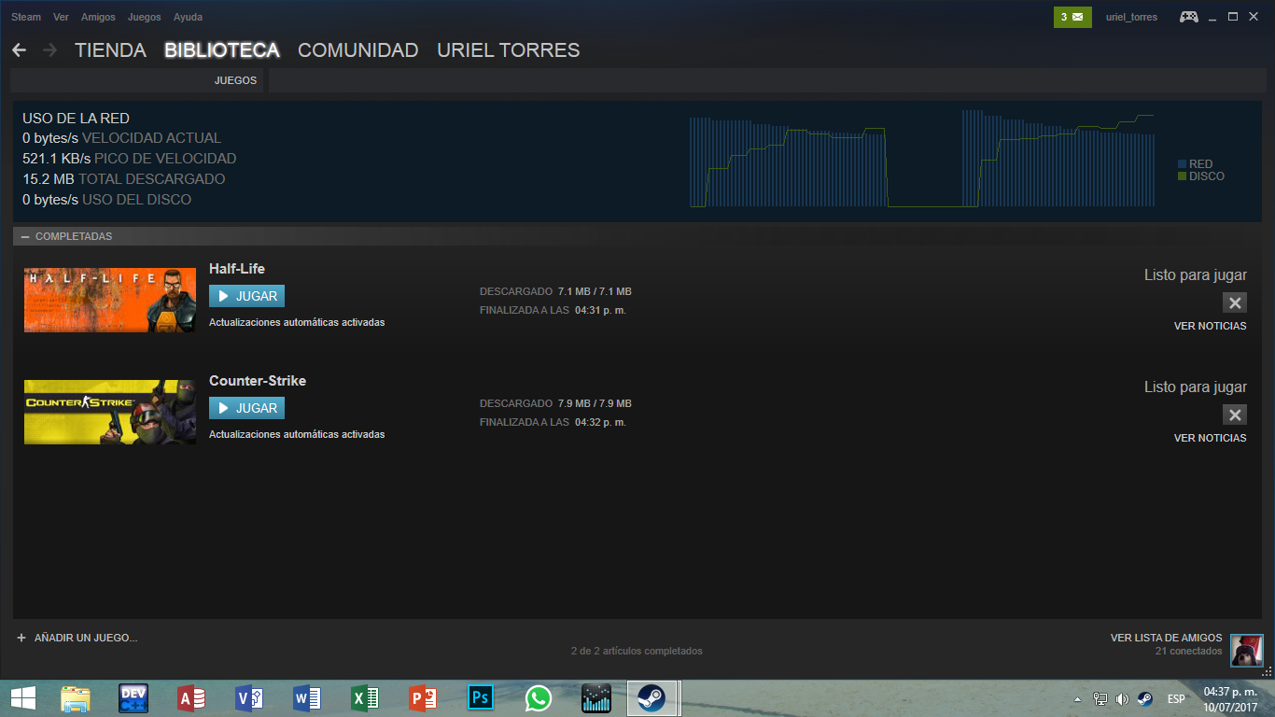Screen dimensions: 1275x717
Task: Click the DISCO legend color swatch
Action: point(1182,176)
